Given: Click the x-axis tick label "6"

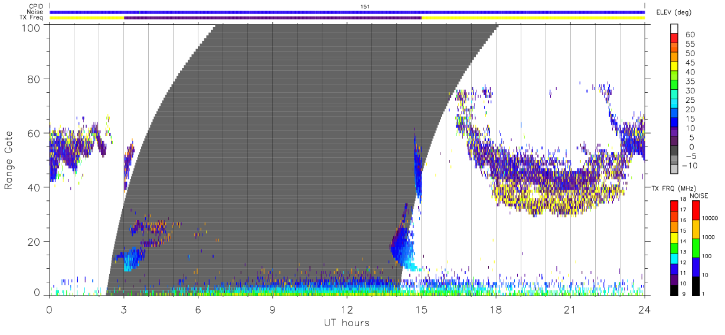Looking at the screenshot, I should pyautogui.click(x=198, y=310).
